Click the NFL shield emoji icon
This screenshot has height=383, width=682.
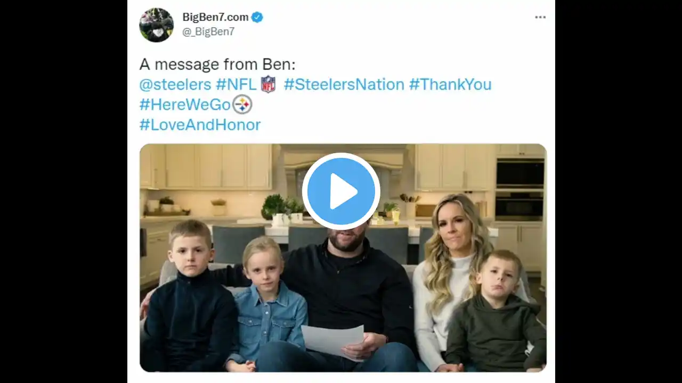pyautogui.click(x=268, y=85)
